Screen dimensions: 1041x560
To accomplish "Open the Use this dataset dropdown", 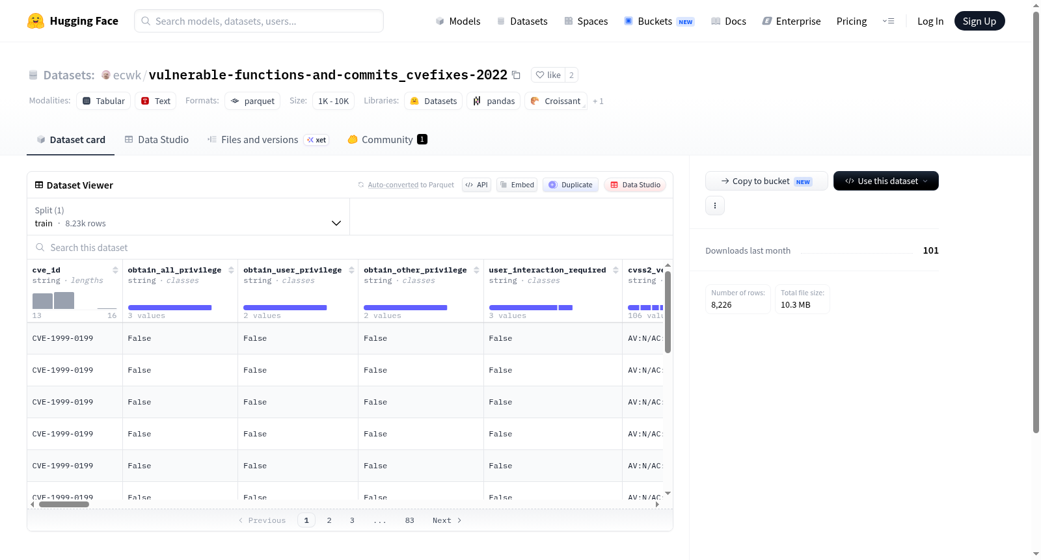I will tap(886, 181).
